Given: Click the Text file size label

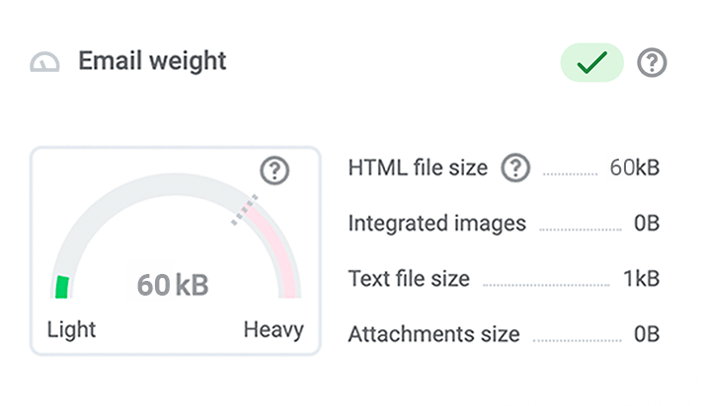Looking at the screenshot, I should pyautogui.click(x=409, y=279).
